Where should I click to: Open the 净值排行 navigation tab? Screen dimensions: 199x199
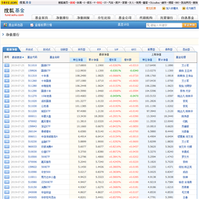[x=62, y=18]
